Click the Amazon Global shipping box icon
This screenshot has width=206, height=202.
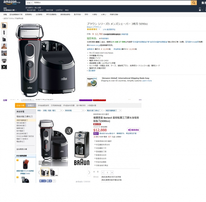(92, 82)
